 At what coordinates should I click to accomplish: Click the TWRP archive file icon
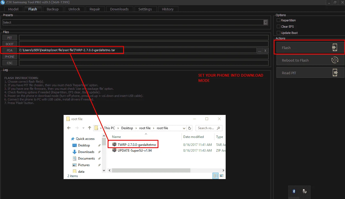(114, 144)
